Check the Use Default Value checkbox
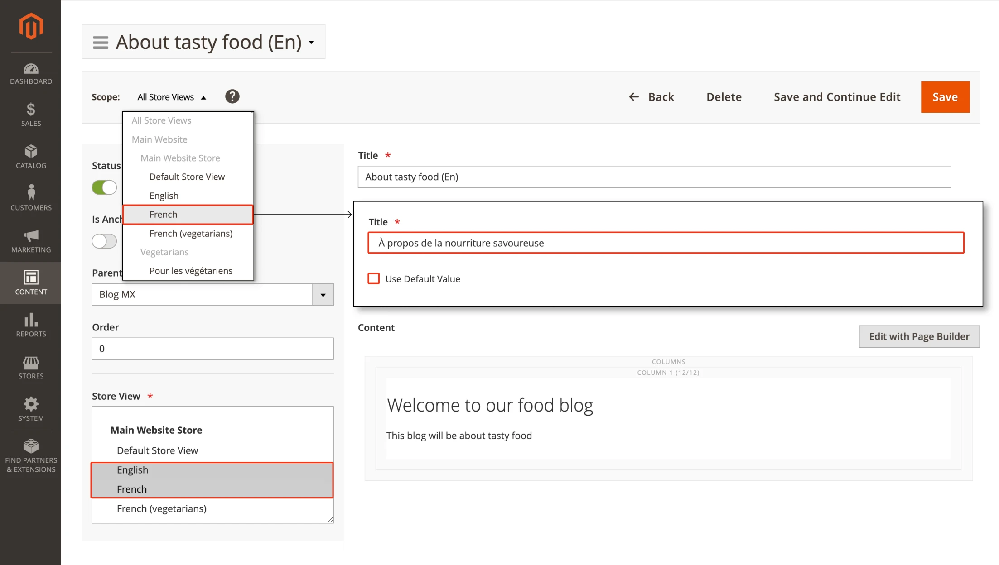This screenshot has width=999, height=565. (x=373, y=278)
